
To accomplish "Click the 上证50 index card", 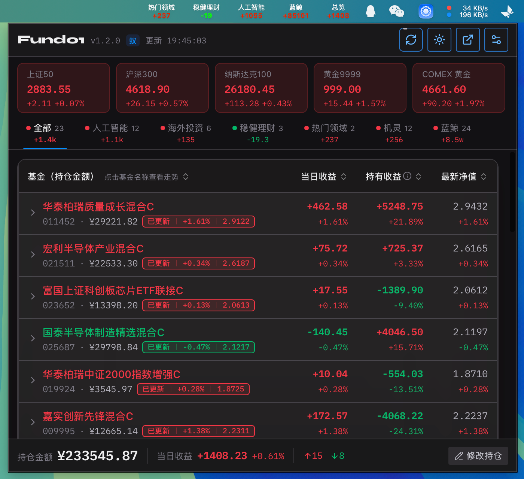I will 64,88.
